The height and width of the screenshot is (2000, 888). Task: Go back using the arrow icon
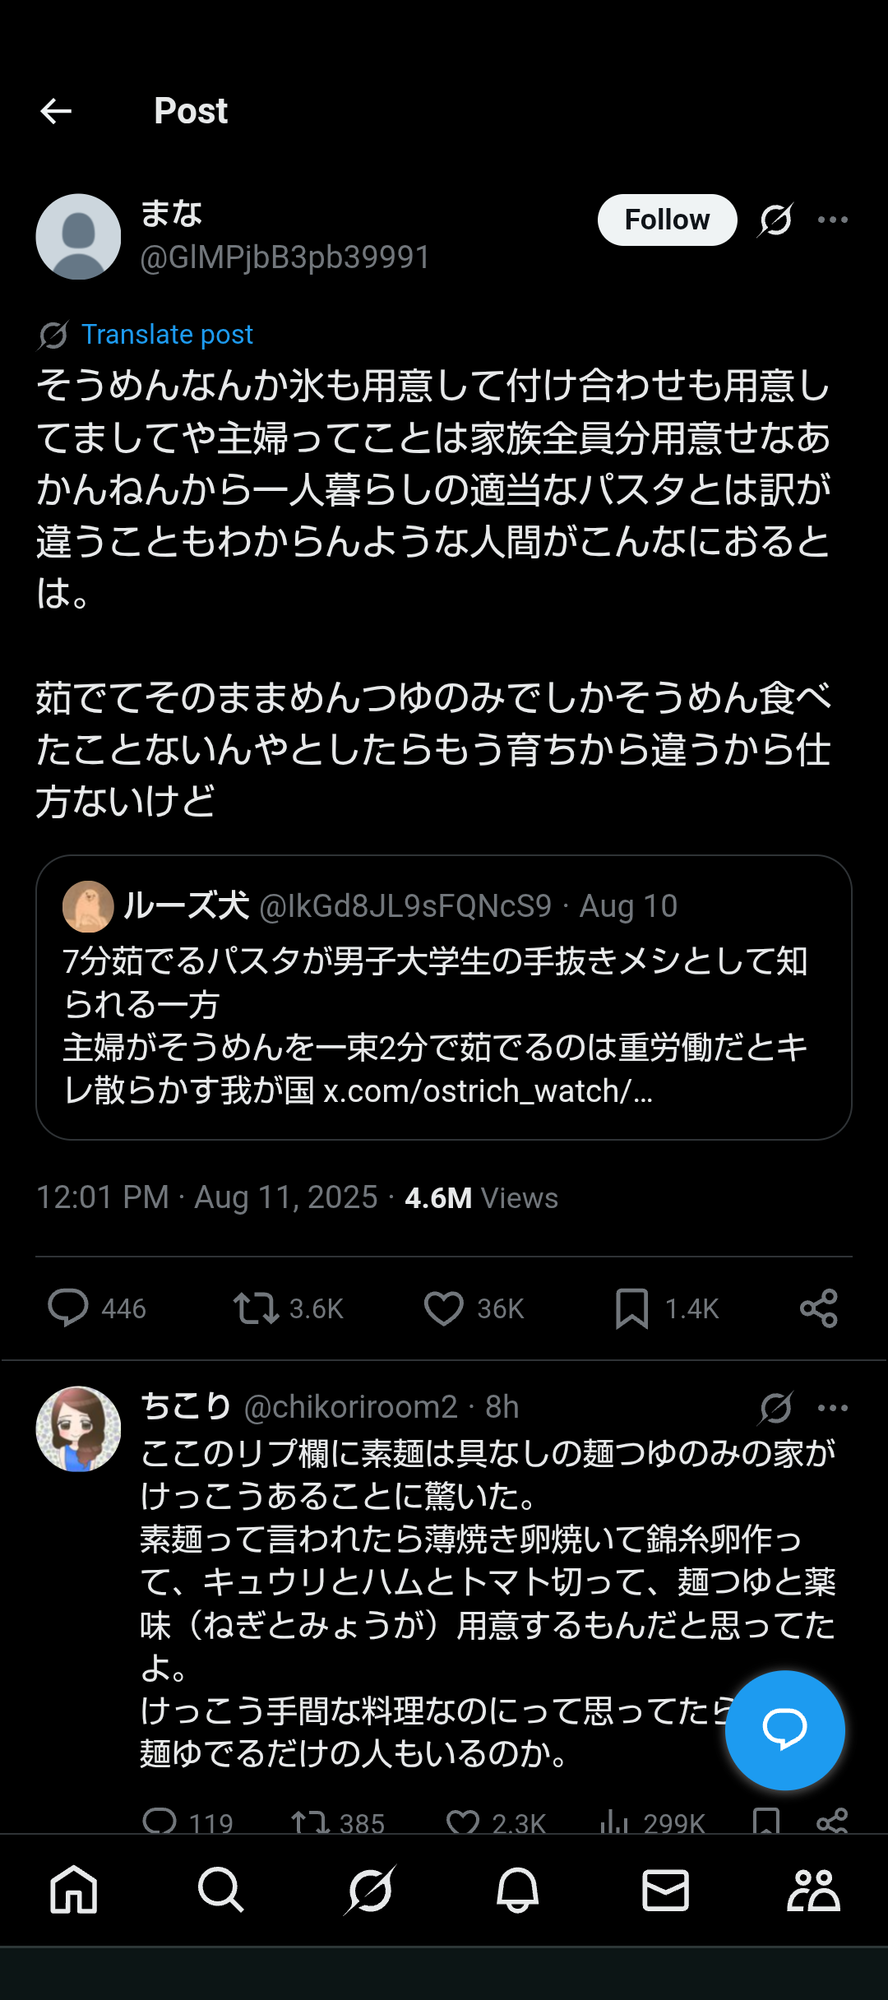point(56,111)
